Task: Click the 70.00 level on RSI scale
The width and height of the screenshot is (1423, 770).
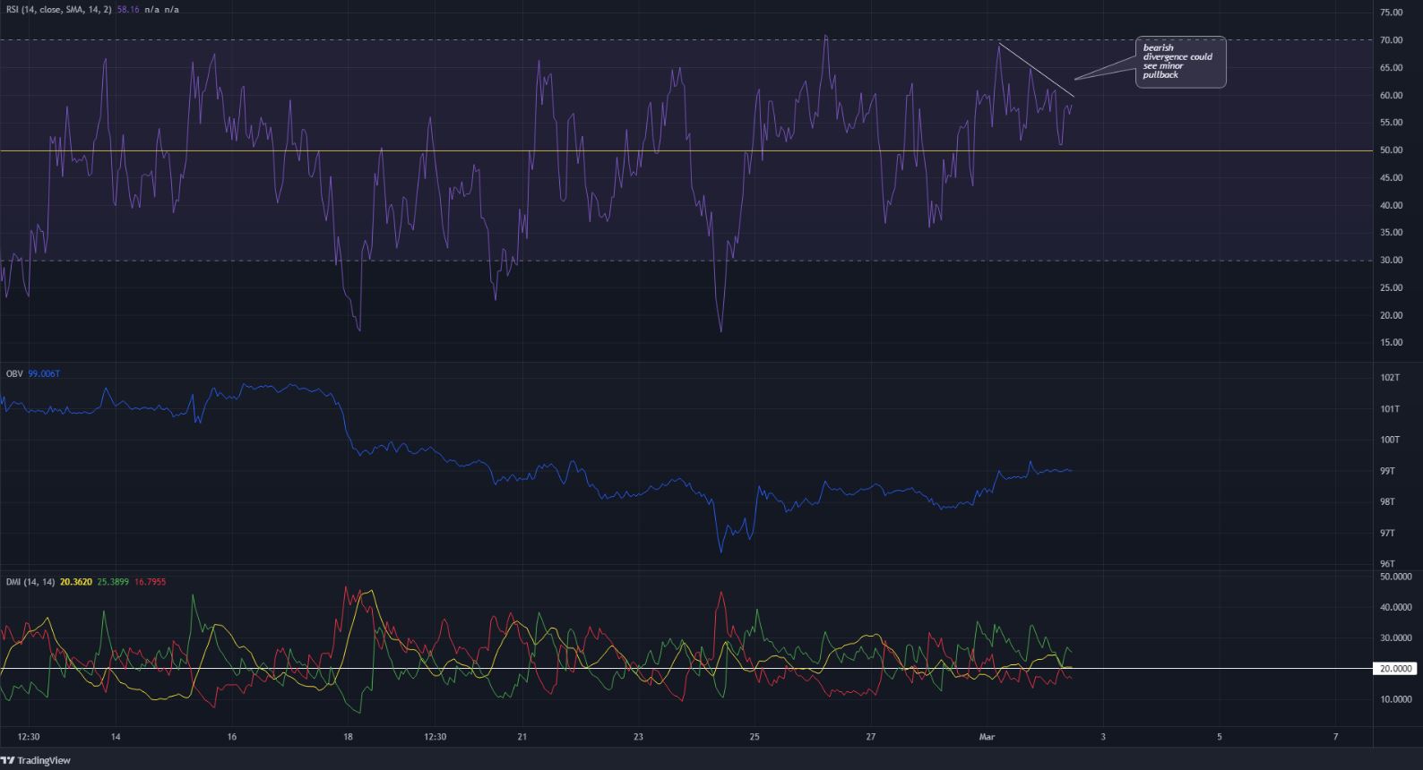Action: click(x=1391, y=40)
